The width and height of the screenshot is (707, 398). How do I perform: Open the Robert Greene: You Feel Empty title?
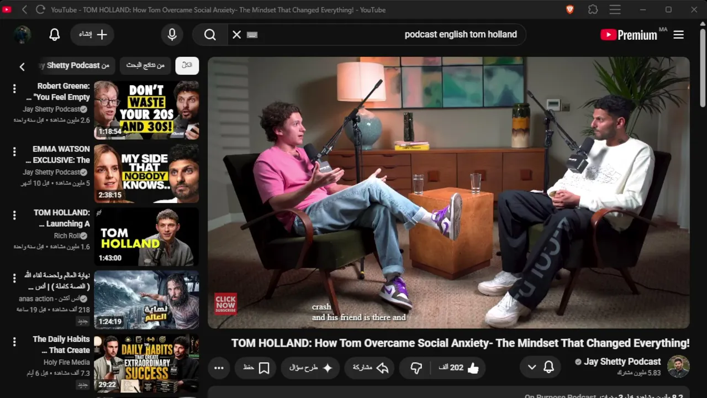(x=57, y=92)
